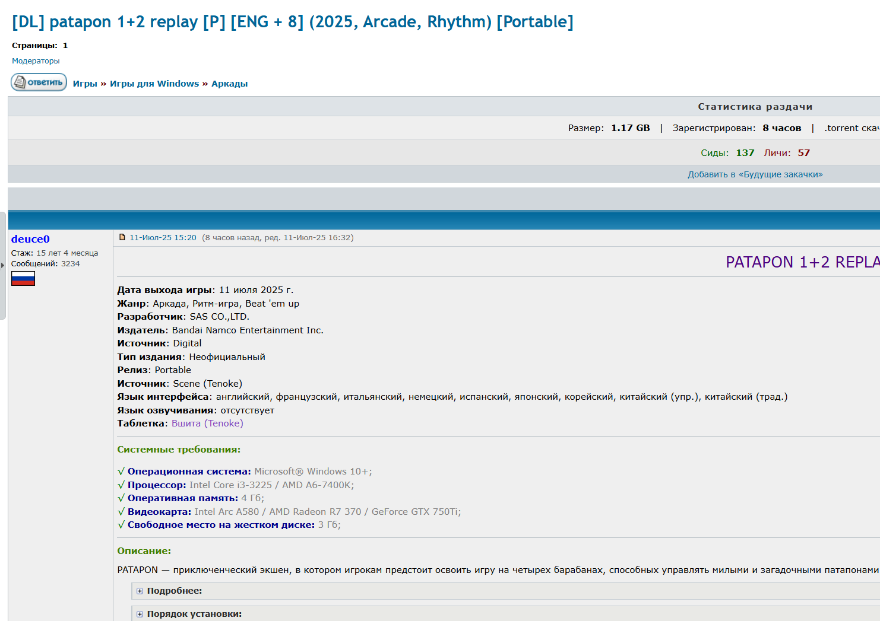880x621 pixels.
Task: Click the Свободное место на жестком диске line
Action: pyautogui.click(x=229, y=525)
